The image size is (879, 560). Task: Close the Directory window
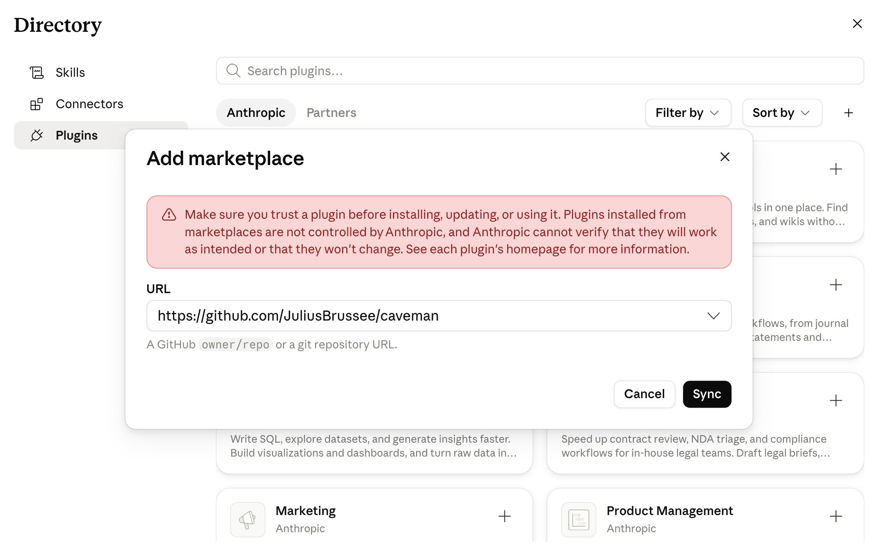[857, 24]
